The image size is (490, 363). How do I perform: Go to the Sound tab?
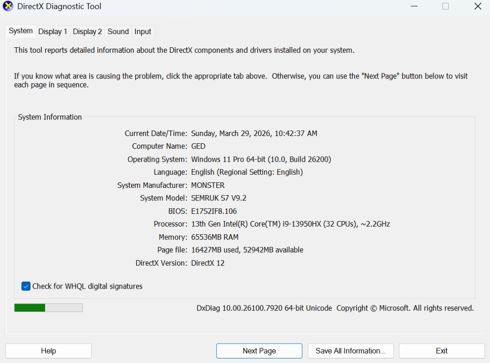point(118,31)
